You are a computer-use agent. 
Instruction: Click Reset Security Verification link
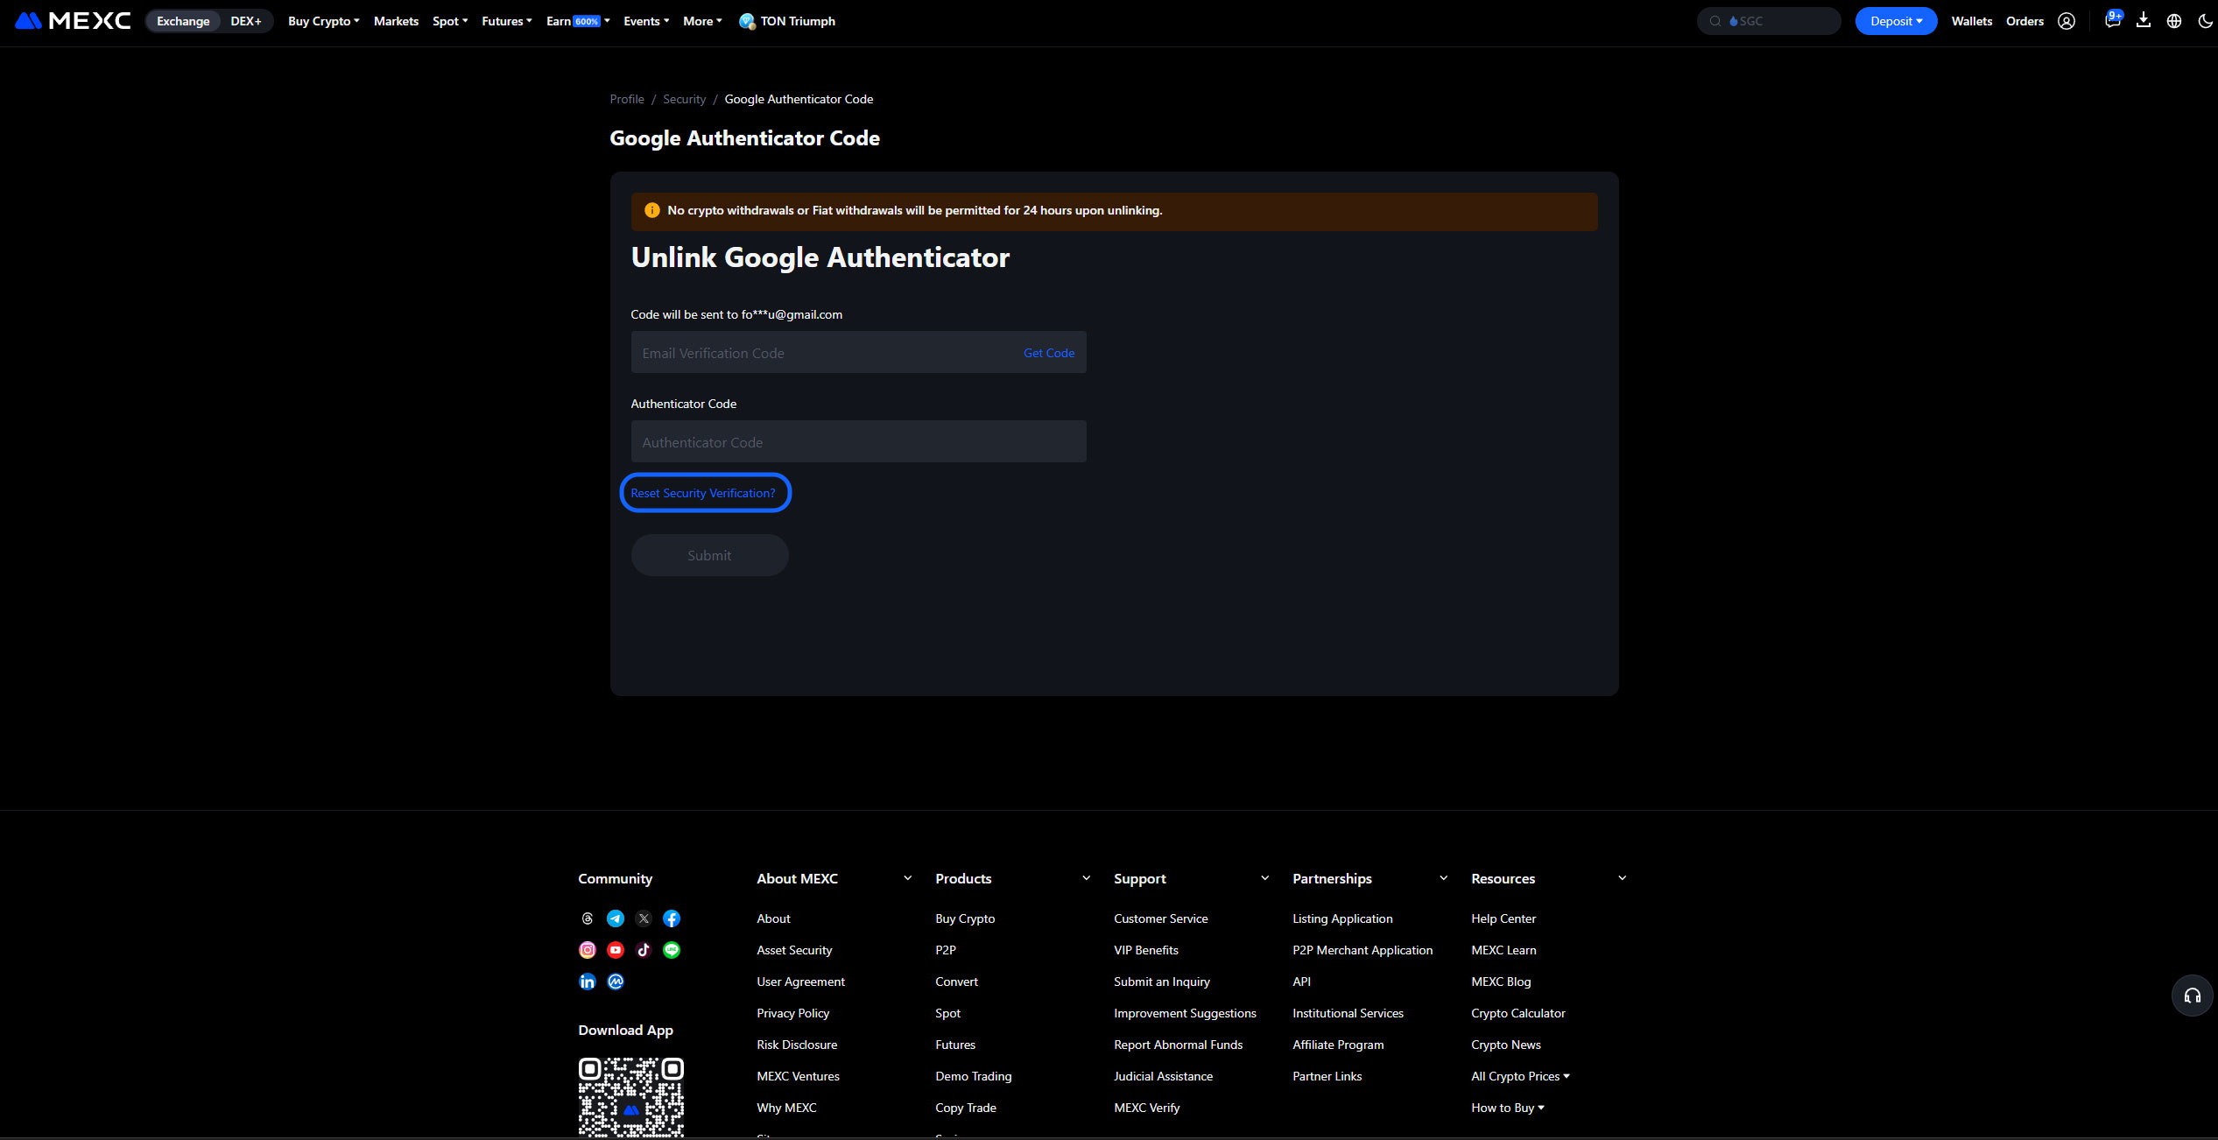pyautogui.click(x=703, y=493)
